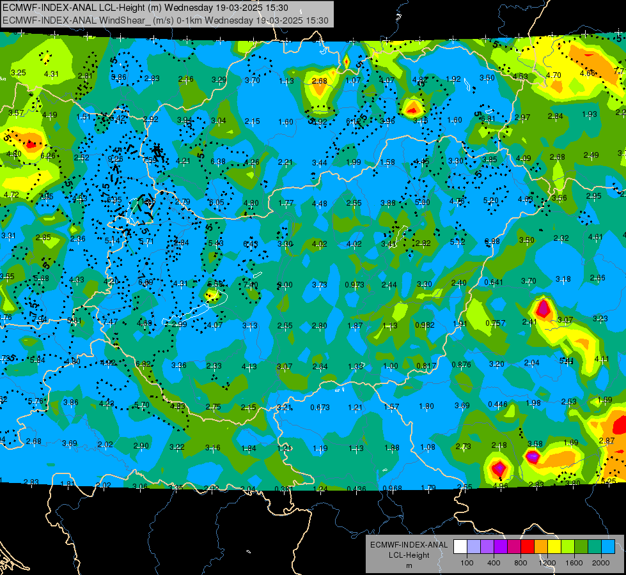Click the wind shear value 6.05
This screenshot has width=626, height=575.
(216, 203)
